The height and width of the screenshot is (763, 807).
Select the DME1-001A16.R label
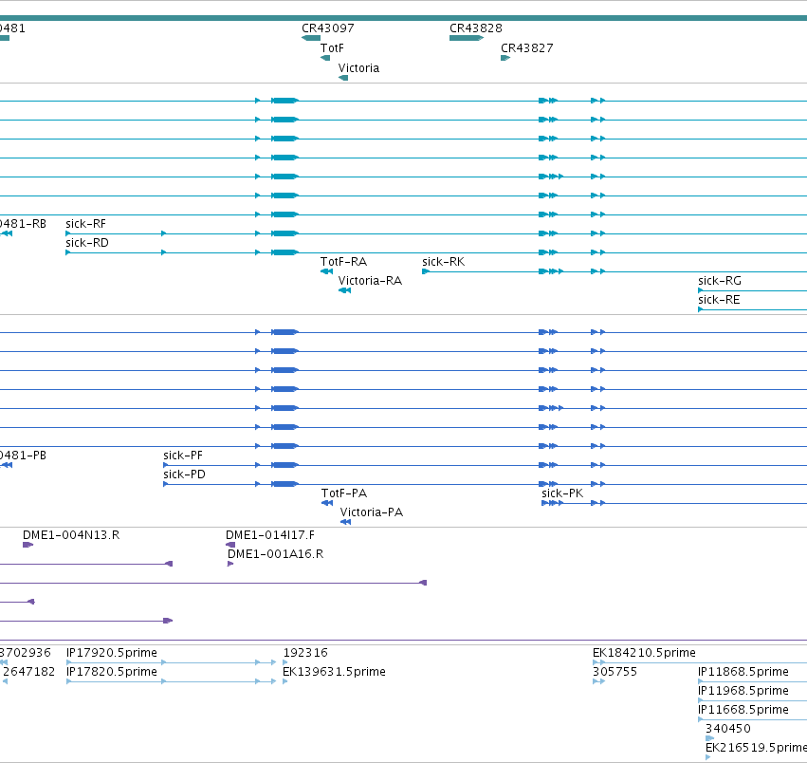(275, 555)
